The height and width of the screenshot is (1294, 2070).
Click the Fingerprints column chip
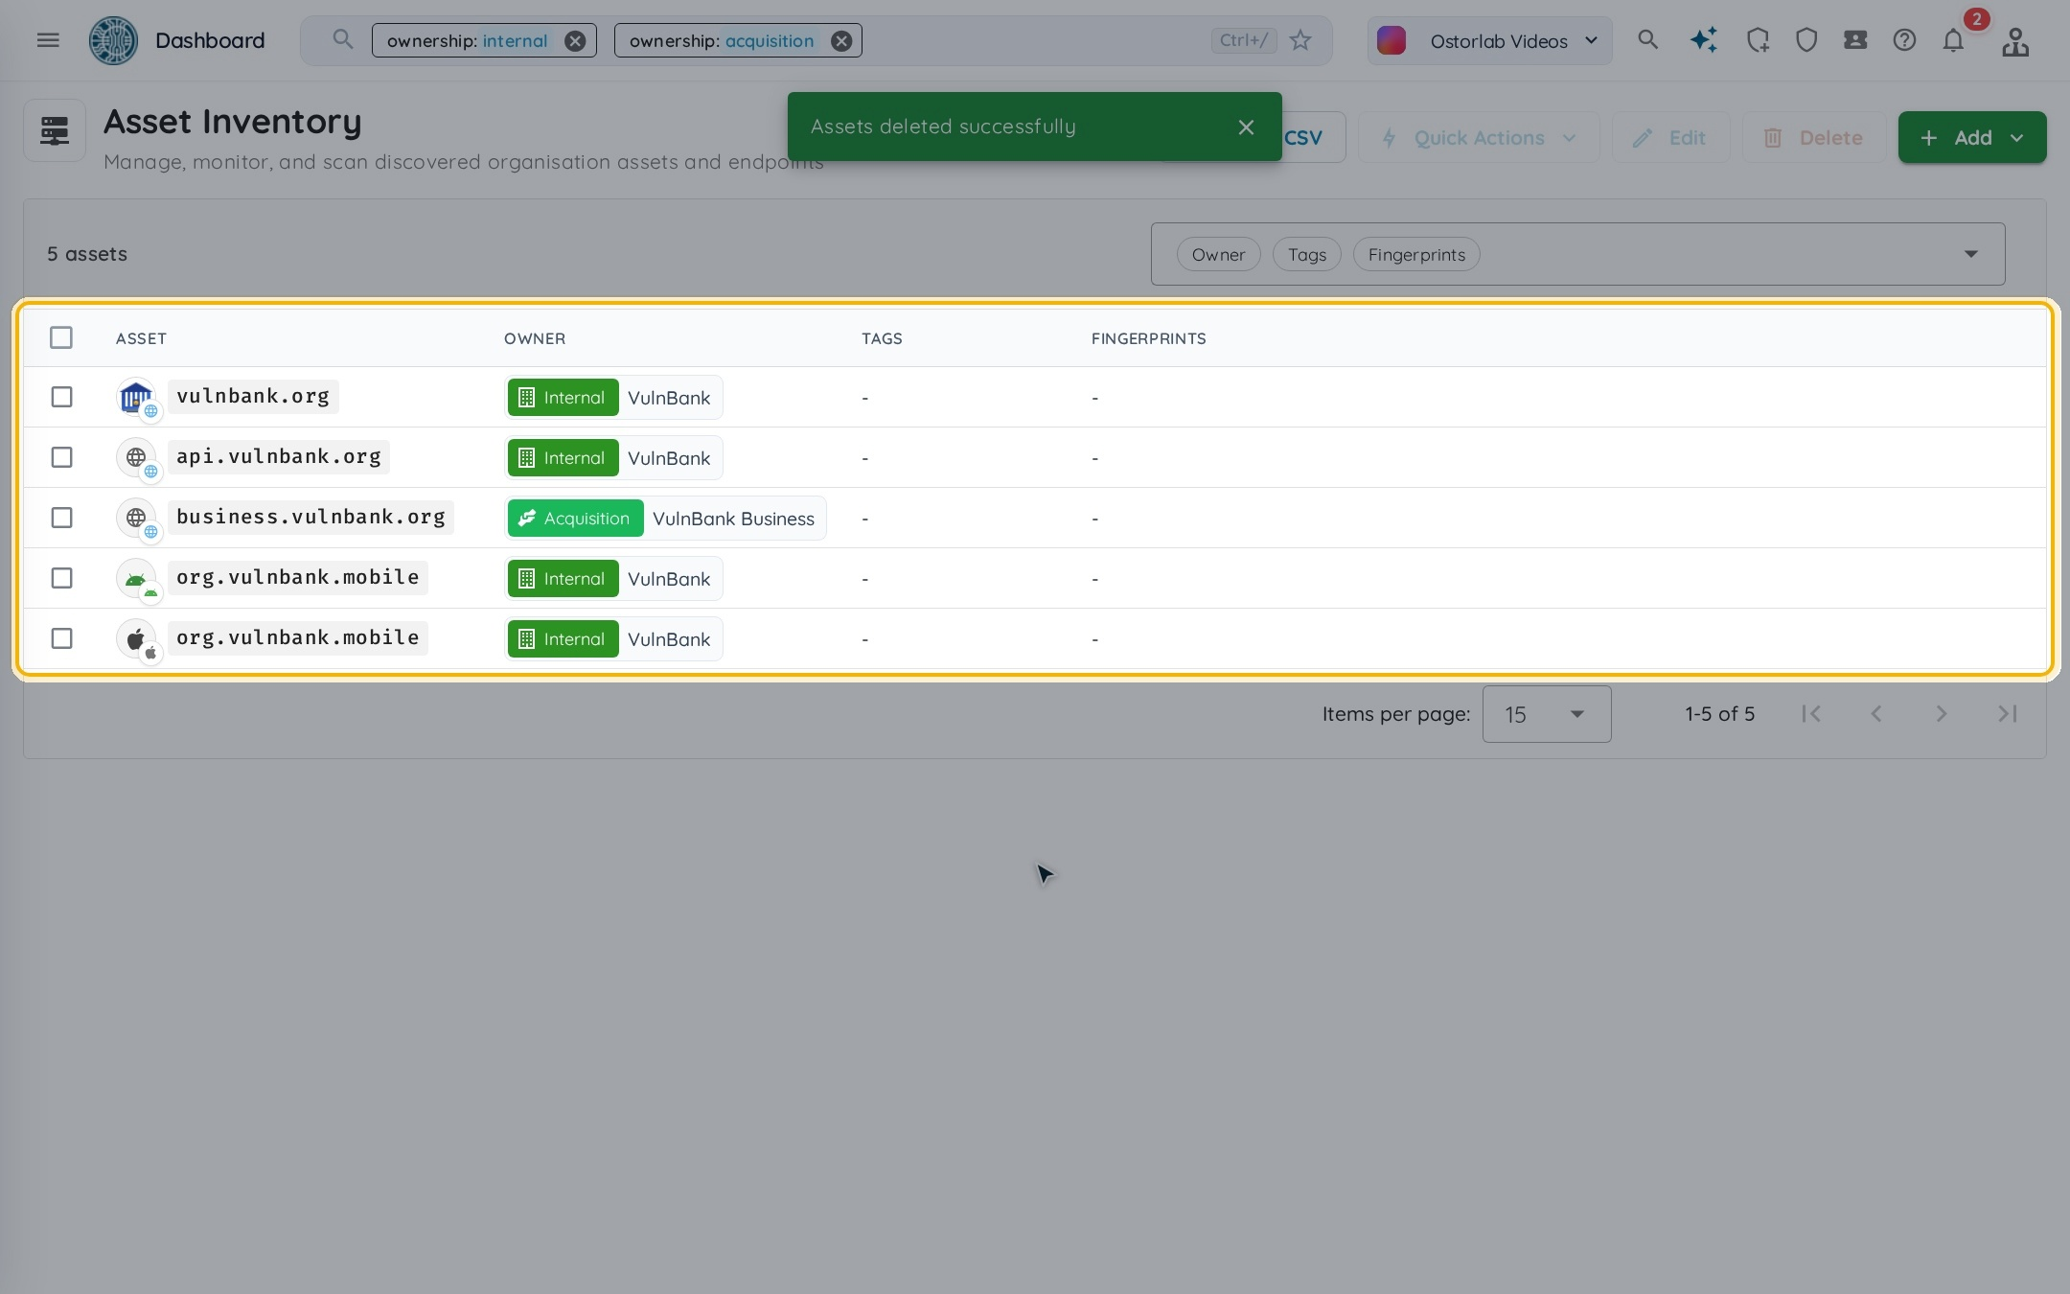(x=1416, y=255)
